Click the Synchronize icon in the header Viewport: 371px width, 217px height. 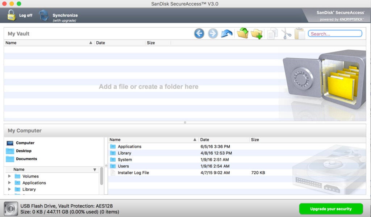pyautogui.click(x=44, y=15)
